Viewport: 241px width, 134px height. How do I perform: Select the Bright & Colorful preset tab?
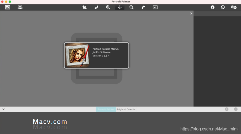tap(126, 109)
